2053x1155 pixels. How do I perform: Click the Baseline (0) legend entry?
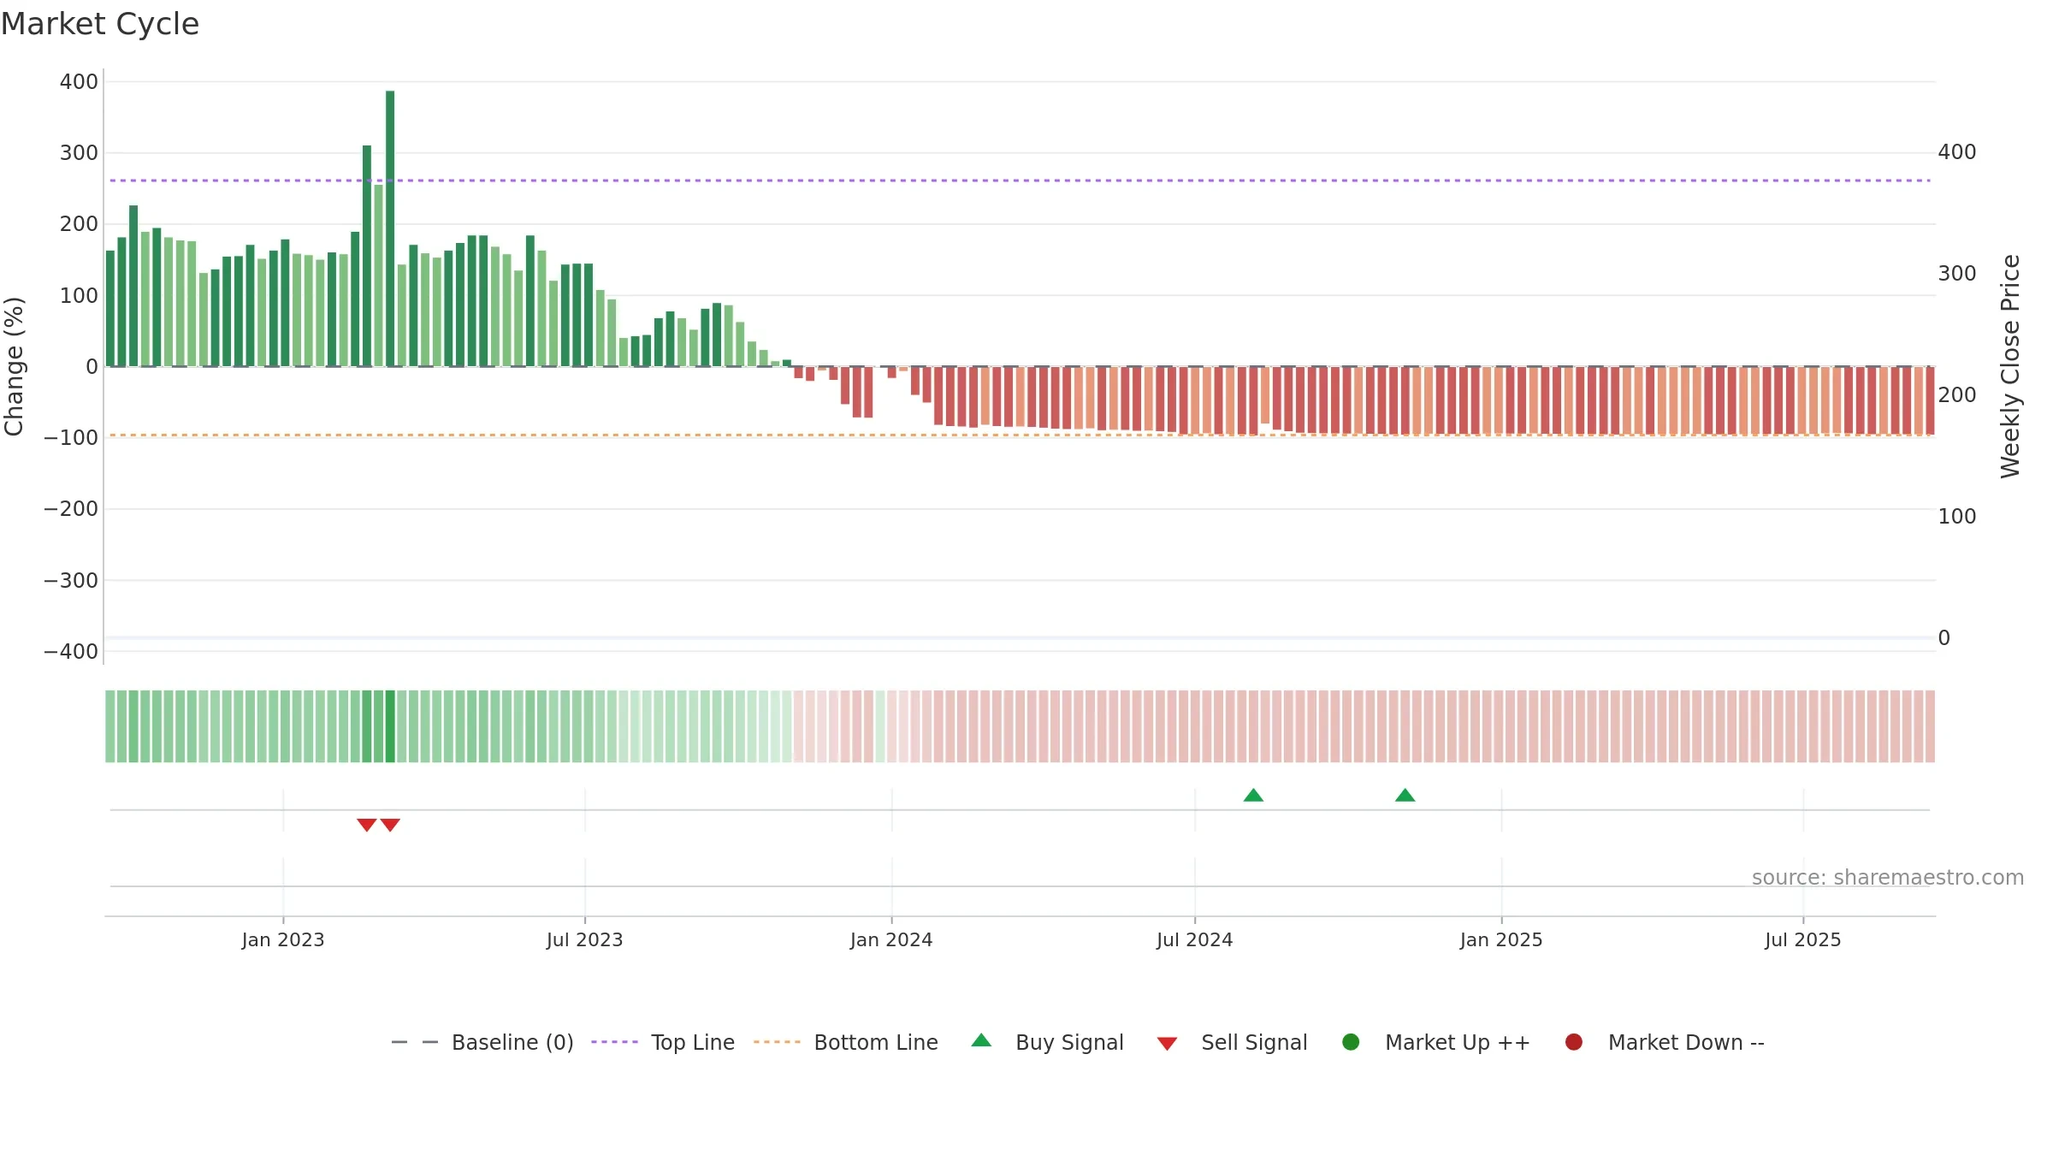point(482,1043)
